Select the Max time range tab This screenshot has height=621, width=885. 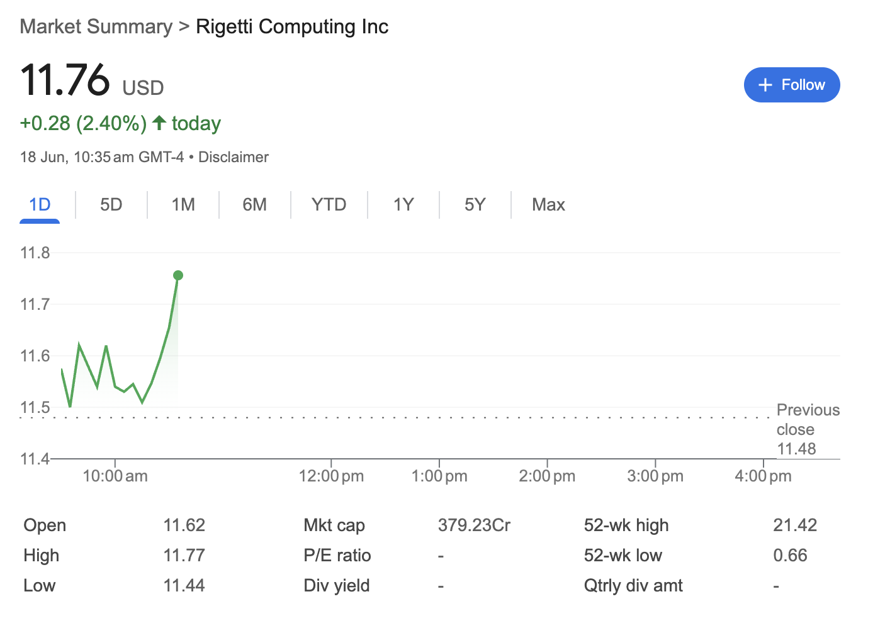coord(549,205)
